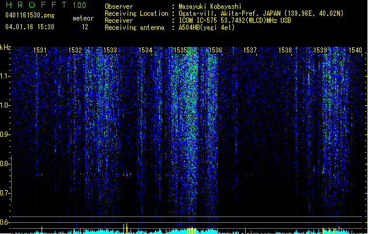Click the date stamp 04.01.16 15:30
This screenshot has width=368, height=234.
[30, 27]
